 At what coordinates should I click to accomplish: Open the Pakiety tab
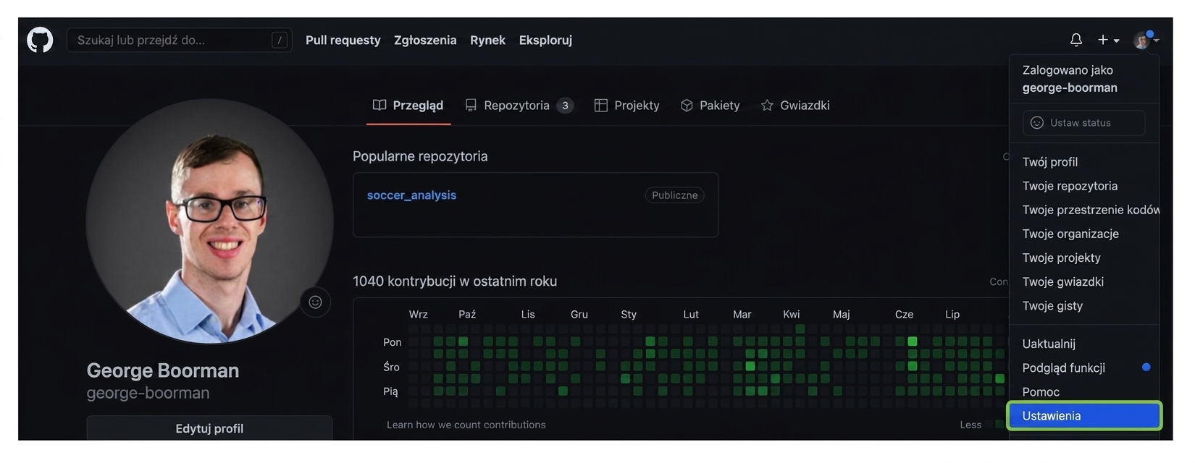pyautogui.click(x=710, y=105)
